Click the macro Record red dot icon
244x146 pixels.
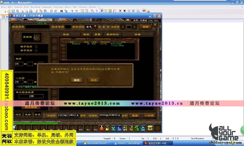(120, 11)
